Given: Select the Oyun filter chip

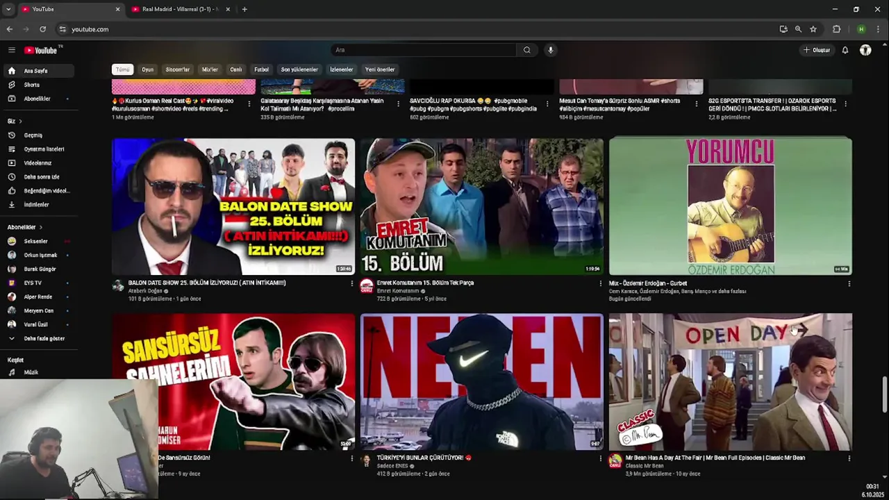Looking at the screenshot, I should [x=148, y=69].
